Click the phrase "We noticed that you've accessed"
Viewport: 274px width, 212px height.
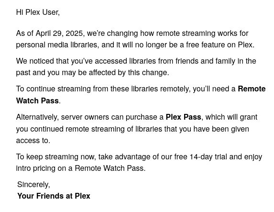click(71, 61)
